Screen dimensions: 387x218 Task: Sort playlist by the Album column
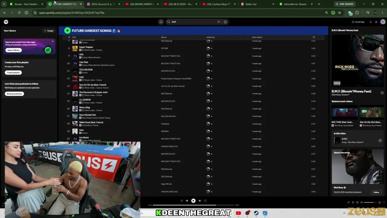pos(164,37)
